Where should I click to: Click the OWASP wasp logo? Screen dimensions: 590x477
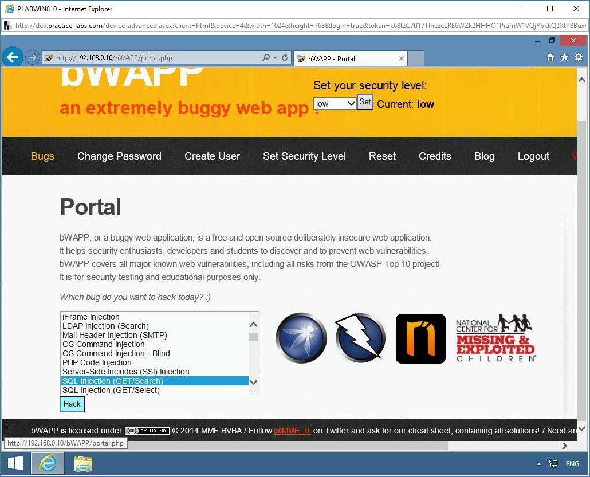pyautogui.click(x=301, y=338)
